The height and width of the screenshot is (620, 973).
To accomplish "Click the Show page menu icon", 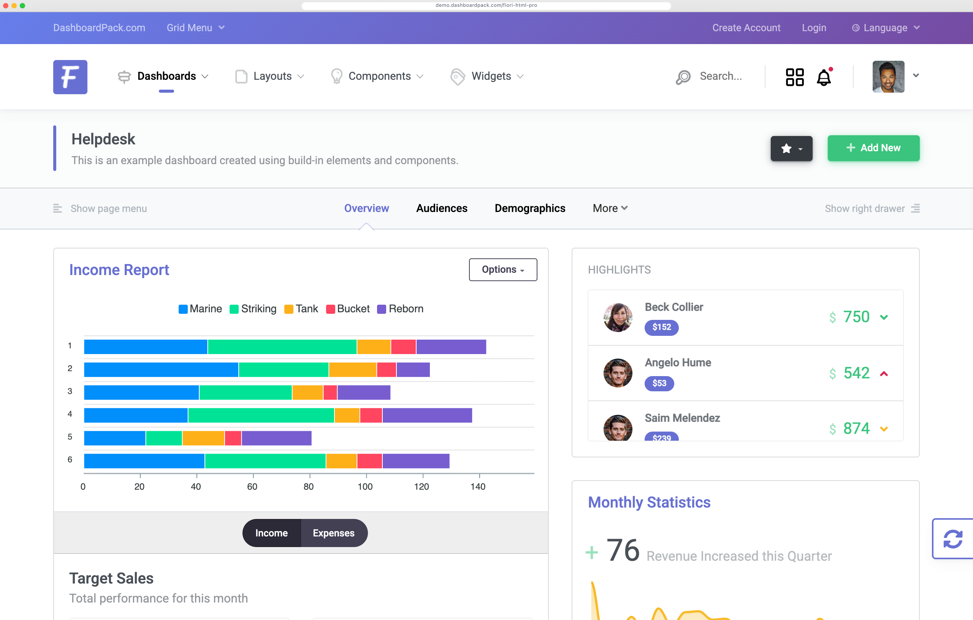I will coord(57,209).
